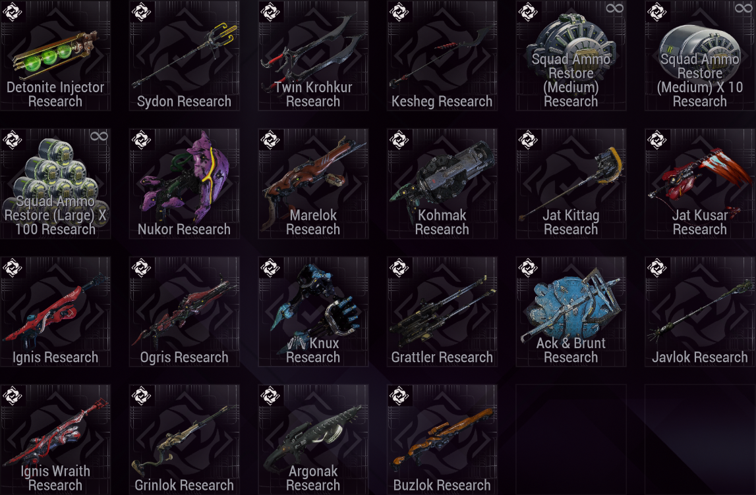Select the Detonite Injector Research tile
The width and height of the screenshot is (756, 495).
point(55,55)
